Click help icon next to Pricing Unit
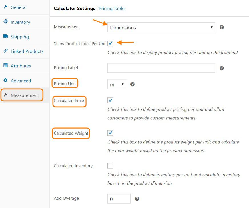 coord(132,84)
